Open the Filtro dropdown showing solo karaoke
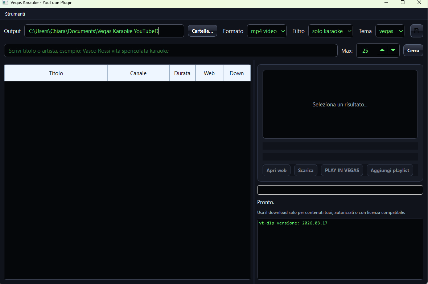Image resolution: width=428 pixels, height=284 pixels. point(330,31)
